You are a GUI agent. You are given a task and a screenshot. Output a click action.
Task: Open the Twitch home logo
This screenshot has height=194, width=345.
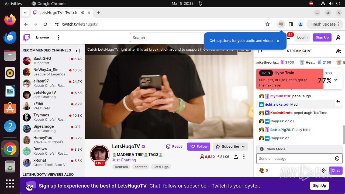[27, 37]
